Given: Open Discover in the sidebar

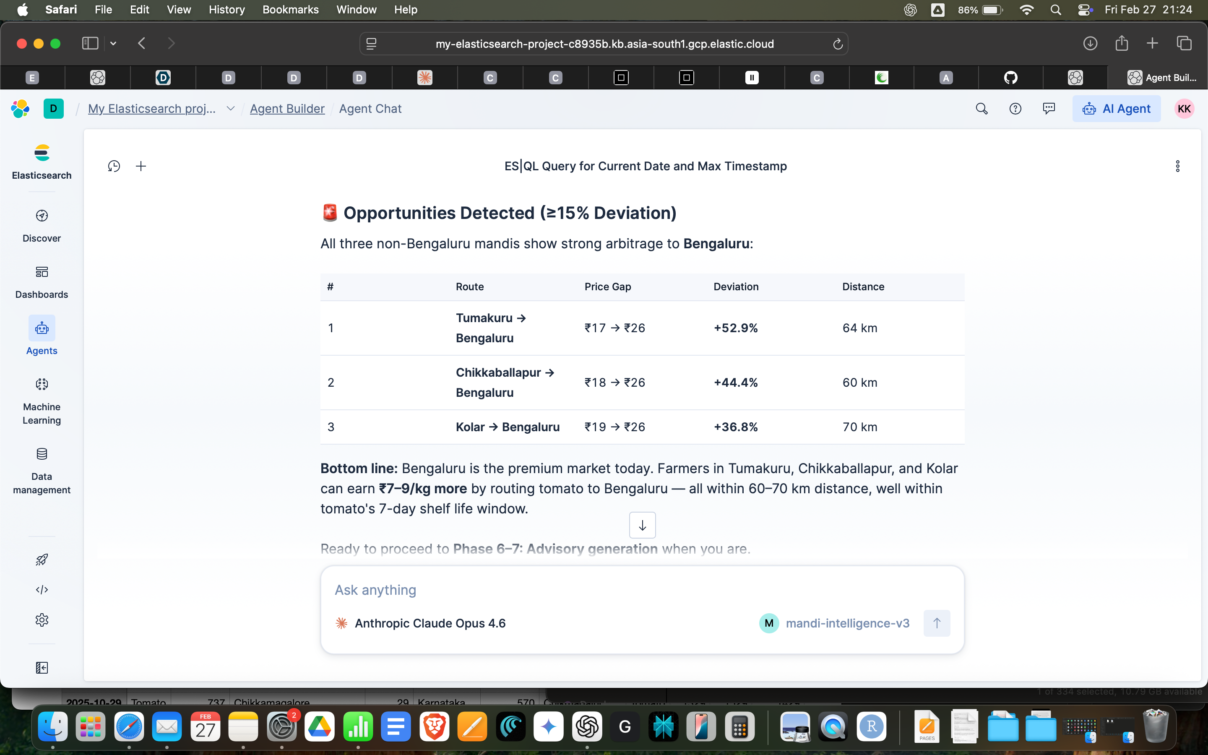Looking at the screenshot, I should coord(42,226).
